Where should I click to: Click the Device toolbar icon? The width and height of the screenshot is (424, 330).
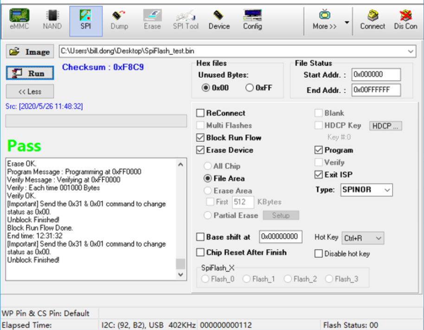(219, 20)
